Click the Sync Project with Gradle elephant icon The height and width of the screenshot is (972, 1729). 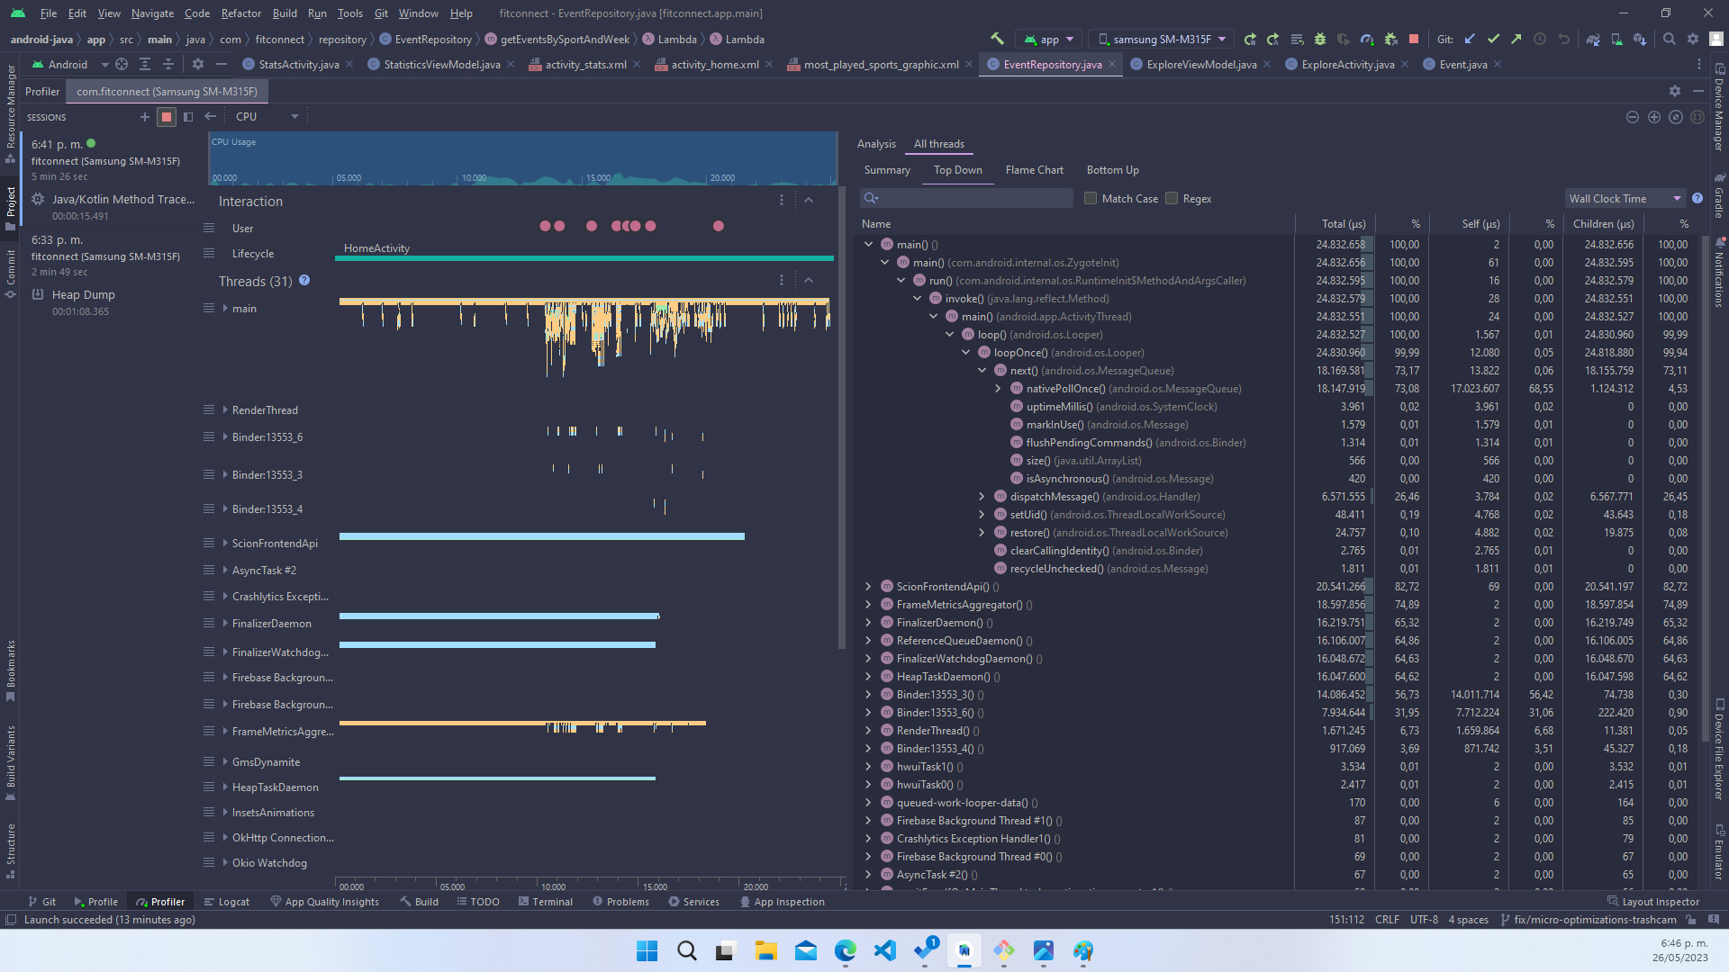coord(1593,39)
